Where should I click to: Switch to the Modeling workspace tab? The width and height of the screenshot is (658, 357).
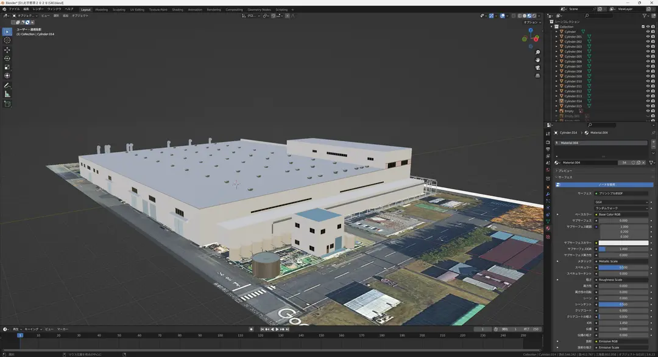tap(101, 10)
